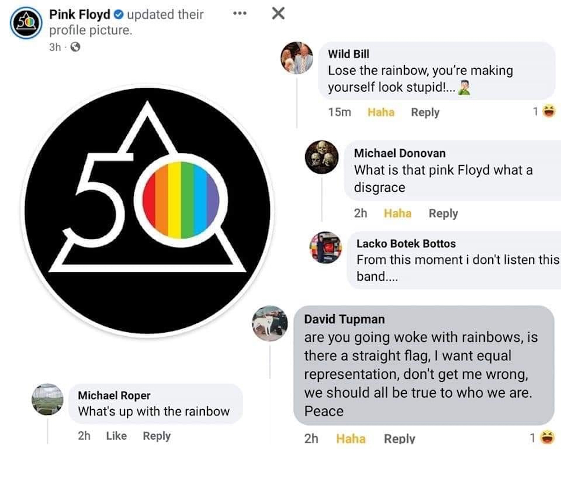Click the verified badge next to Pink Floyd
561x493 pixels.
pyautogui.click(x=119, y=14)
